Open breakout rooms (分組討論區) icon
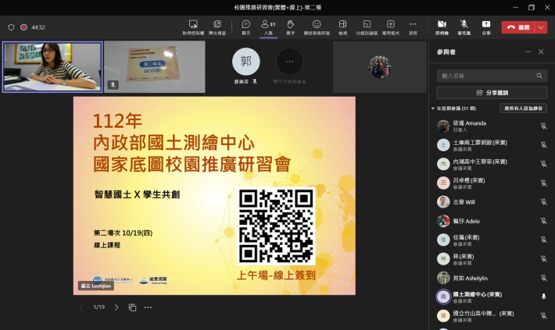The width and height of the screenshot is (555, 330). click(x=367, y=24)
